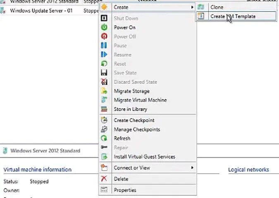The width and height of the screenshot is (279, 198).
Task: Click the Windows Update Server - 01 VM icon
Action: (x=2, y=10)
